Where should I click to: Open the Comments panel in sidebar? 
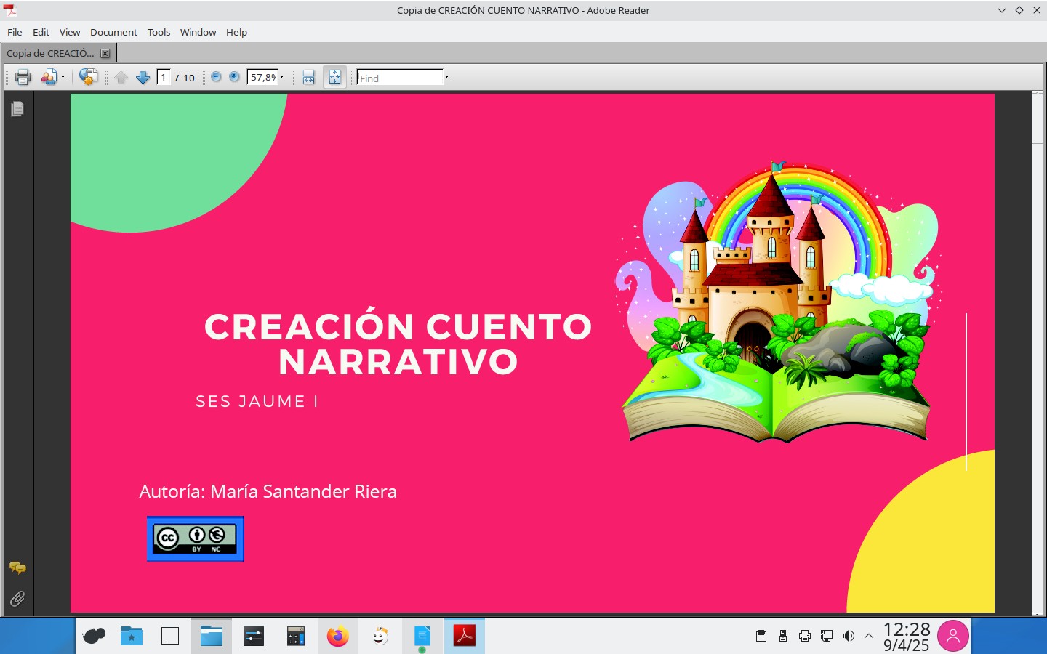(17, 568)
